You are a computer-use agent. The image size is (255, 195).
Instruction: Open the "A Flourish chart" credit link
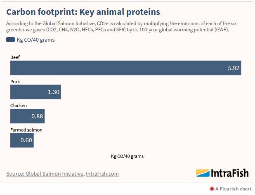[233, 189]
